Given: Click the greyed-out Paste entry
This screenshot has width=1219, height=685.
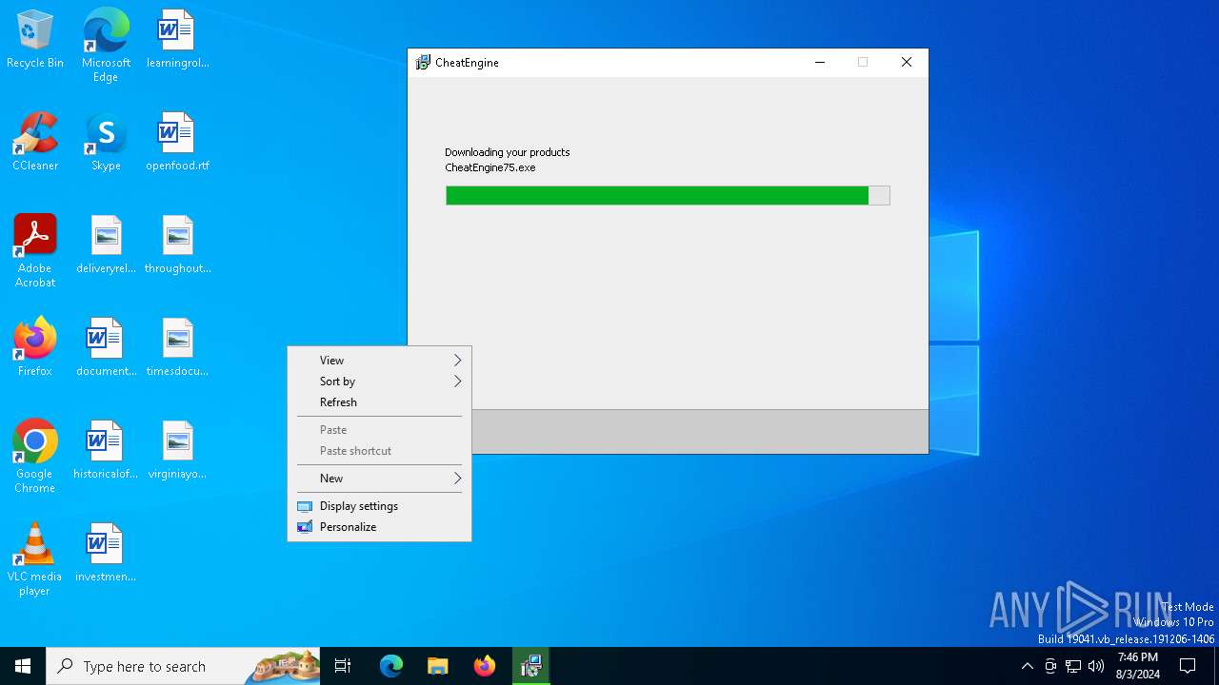Looking at the screenshot, I should pos(379,430).
